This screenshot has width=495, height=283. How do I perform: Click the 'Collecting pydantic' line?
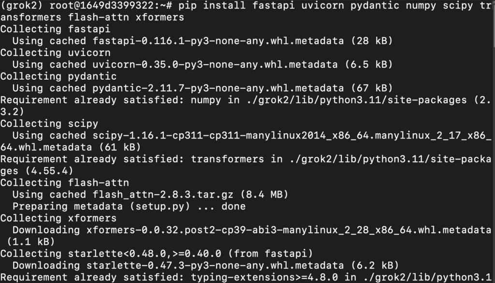[x=58, y=76]
